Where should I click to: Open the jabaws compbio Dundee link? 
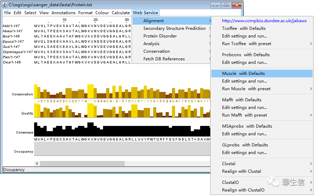(x=264, y=21)
